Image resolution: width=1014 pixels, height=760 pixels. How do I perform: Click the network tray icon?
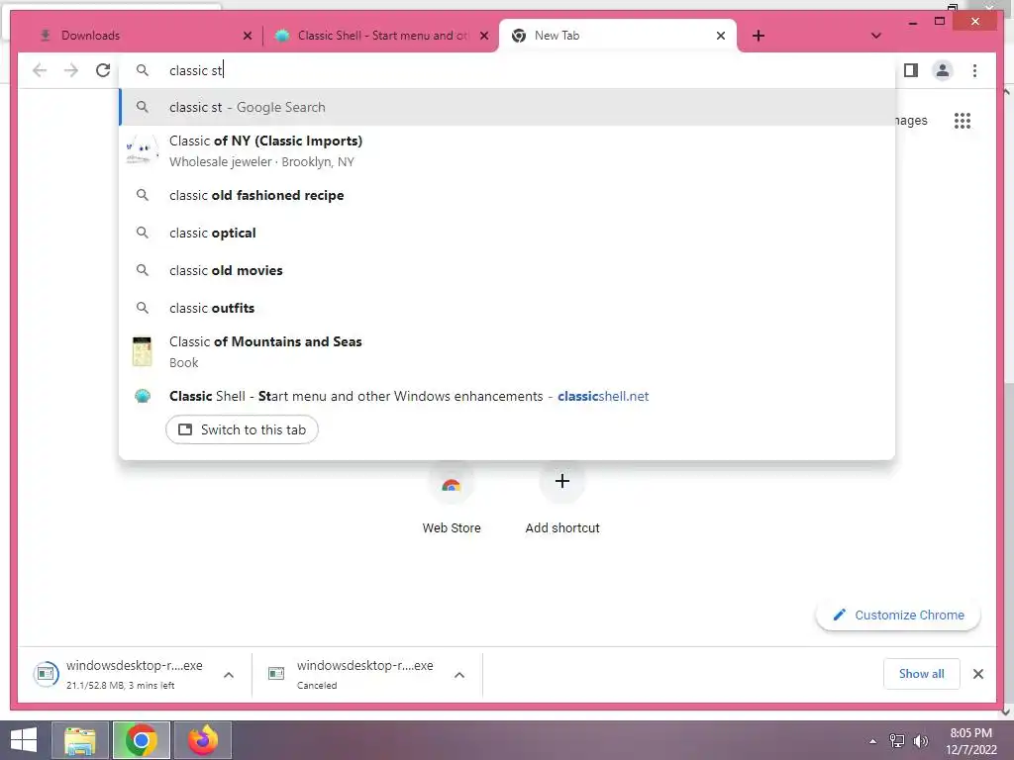point(897,741)
